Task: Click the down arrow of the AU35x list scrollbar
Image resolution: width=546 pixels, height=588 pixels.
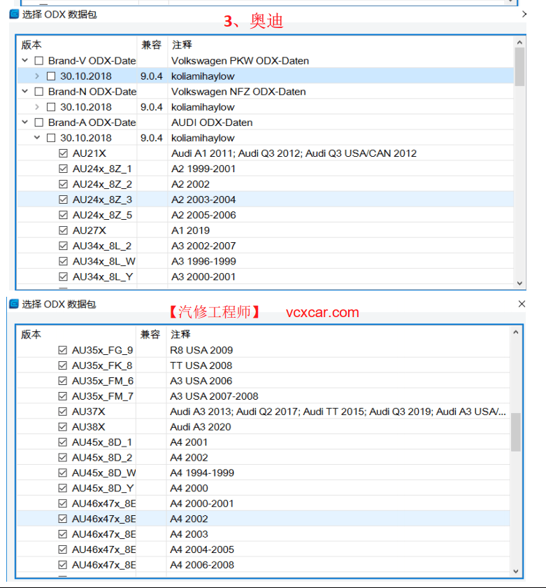Action: click(516, 571)
